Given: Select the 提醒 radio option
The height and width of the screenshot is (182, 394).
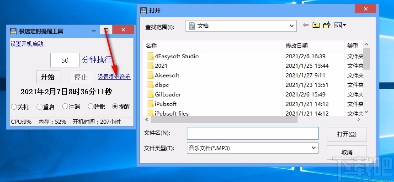Looking at the screenshot, I should 121,107.
